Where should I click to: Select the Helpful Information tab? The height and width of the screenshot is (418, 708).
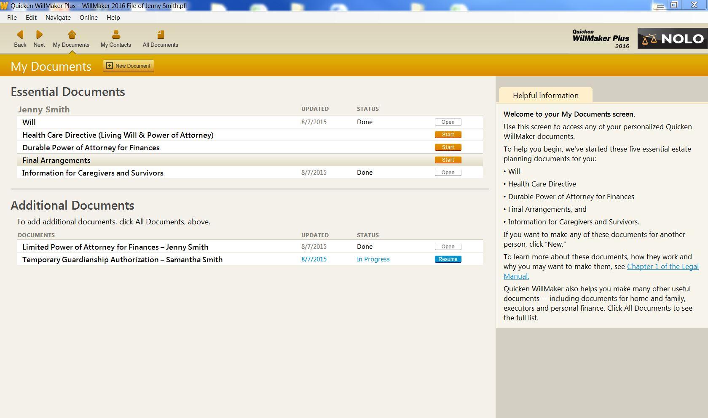[545, 96]
